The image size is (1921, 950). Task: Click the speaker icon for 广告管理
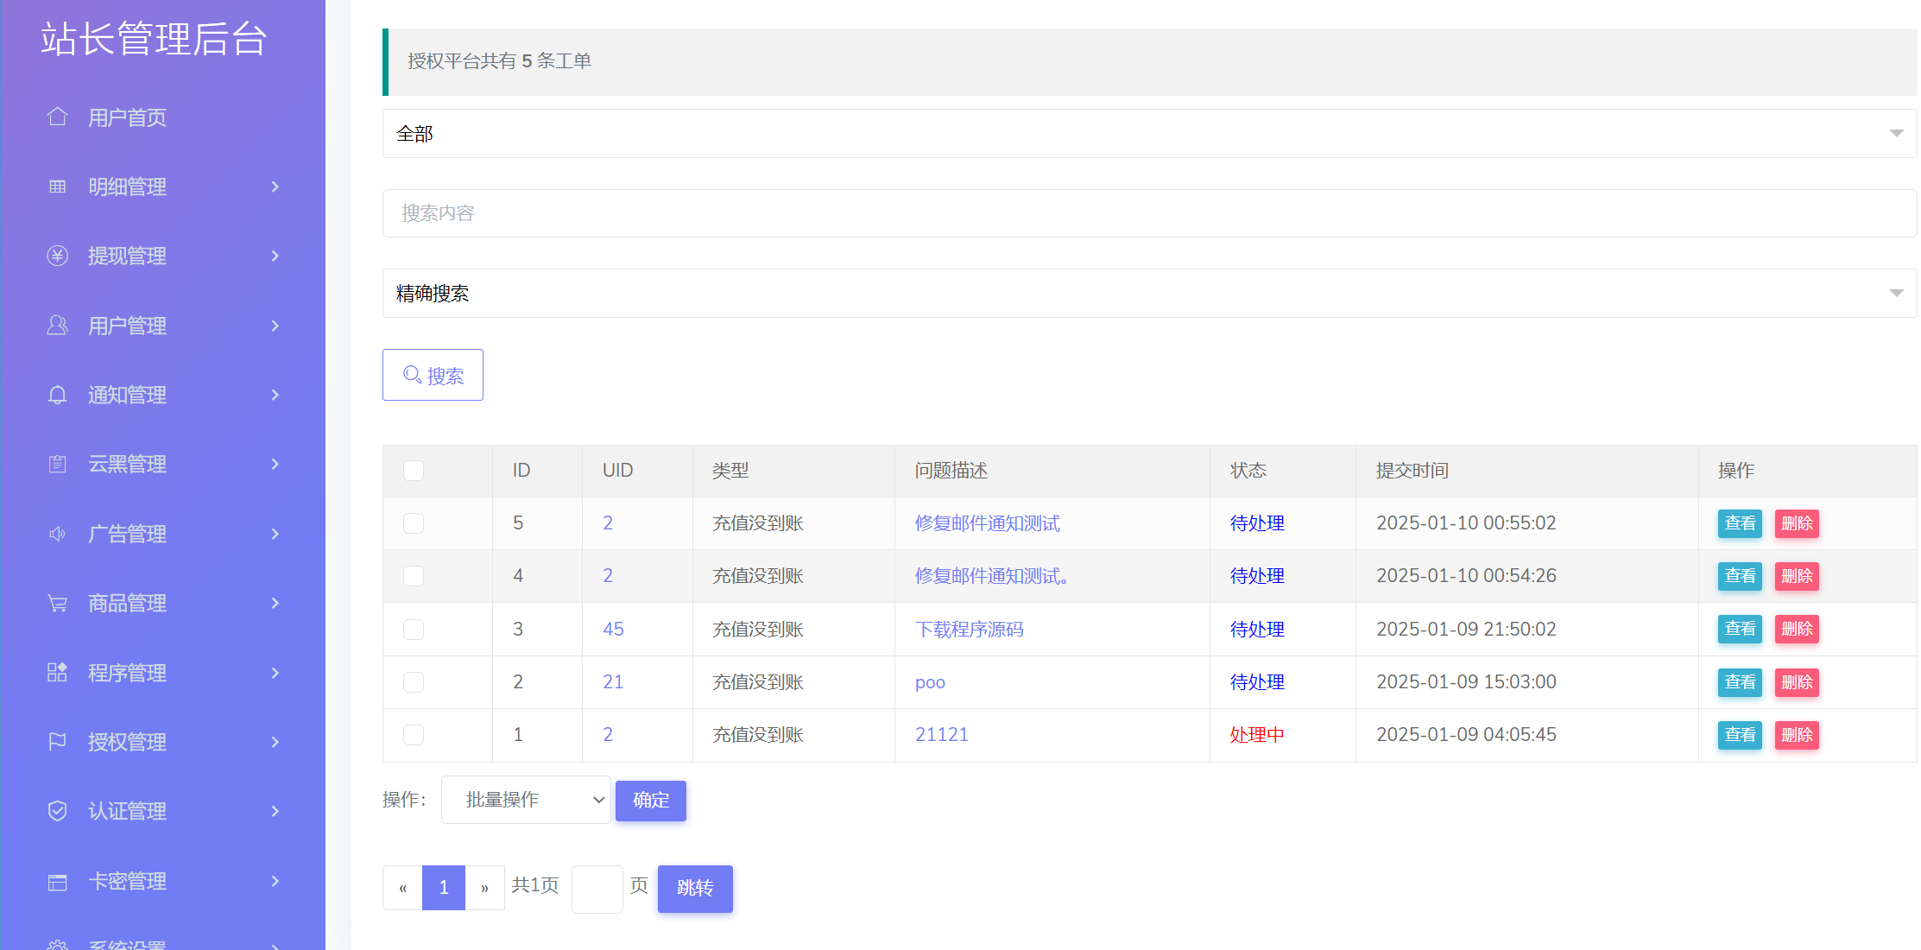(57, 534)
